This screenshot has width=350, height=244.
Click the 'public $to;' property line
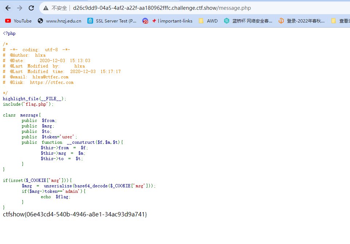[x=37, y=131]
